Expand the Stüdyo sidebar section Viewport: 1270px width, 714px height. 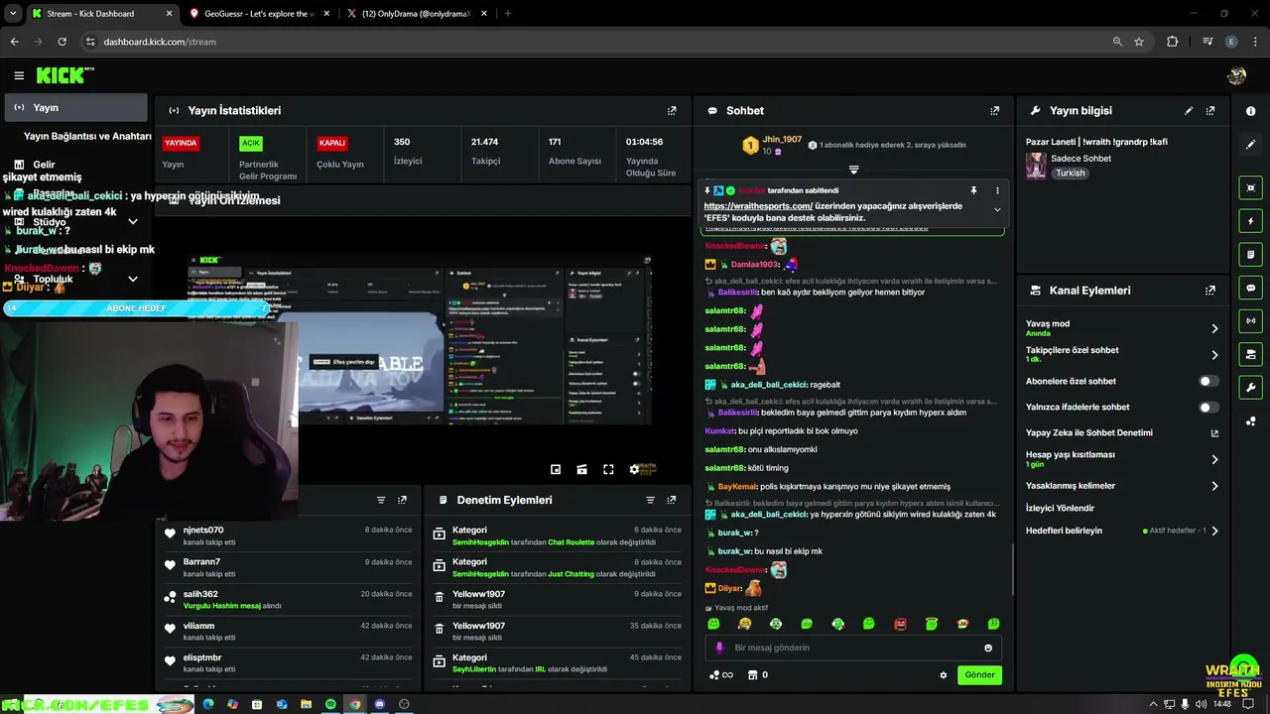coord(133,222)
